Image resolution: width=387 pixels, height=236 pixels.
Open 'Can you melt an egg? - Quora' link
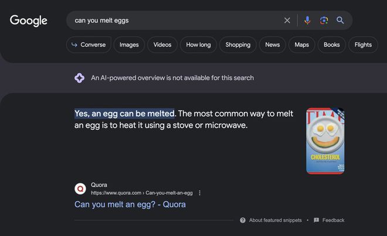[130, 204]
